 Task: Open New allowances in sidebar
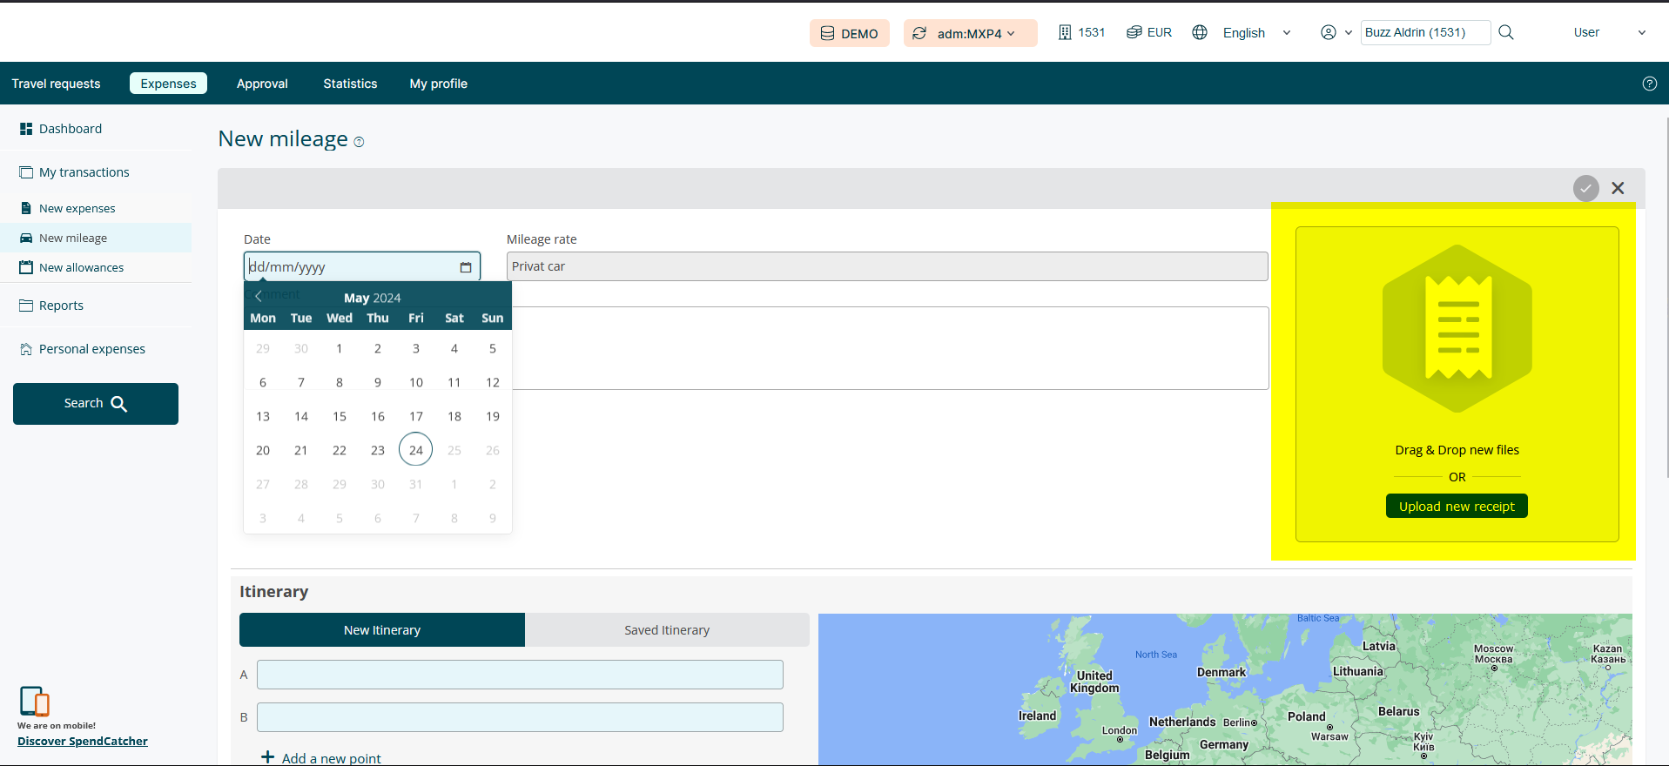click(81, 268)
